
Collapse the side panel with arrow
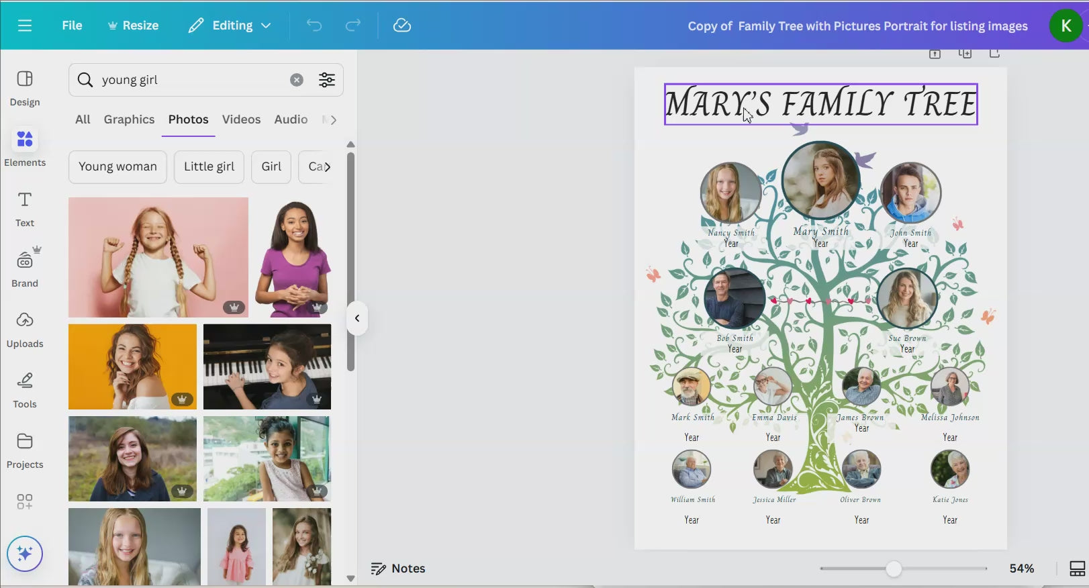(x=357, y=318)
